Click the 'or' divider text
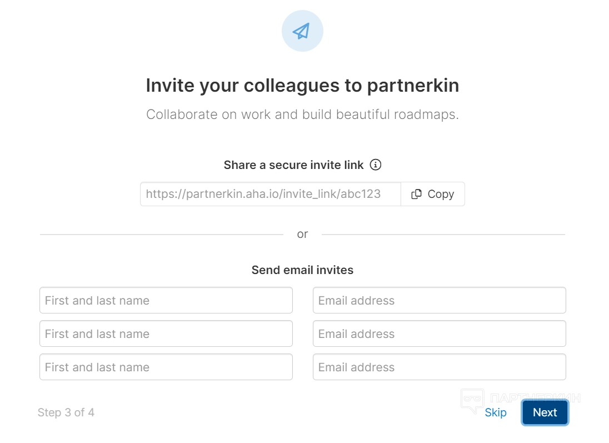Screen dimensions: 609x443 [x=302, y=234]
